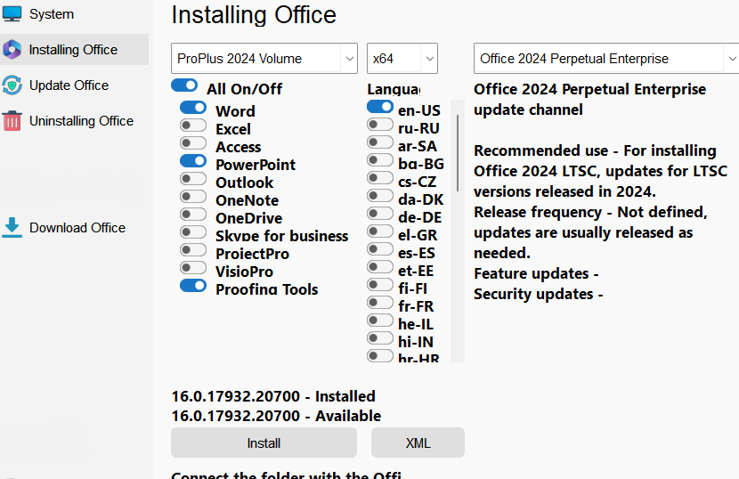
Task: Enable the ar-SA language toggle
Action: coord(380,142)
